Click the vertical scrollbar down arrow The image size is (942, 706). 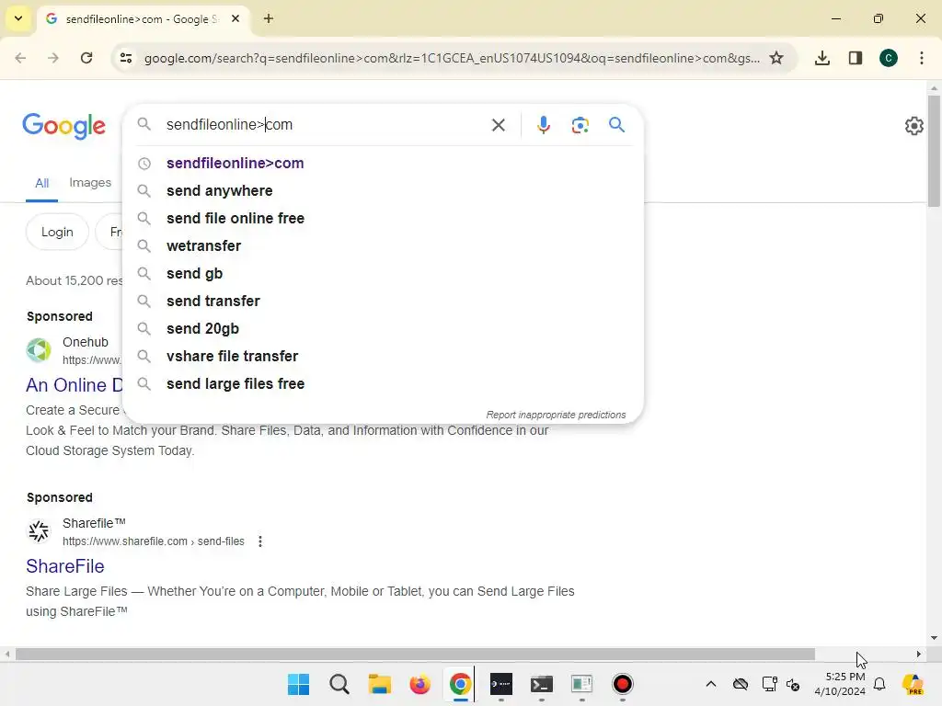pyautogui.click(x=935, y=638)
